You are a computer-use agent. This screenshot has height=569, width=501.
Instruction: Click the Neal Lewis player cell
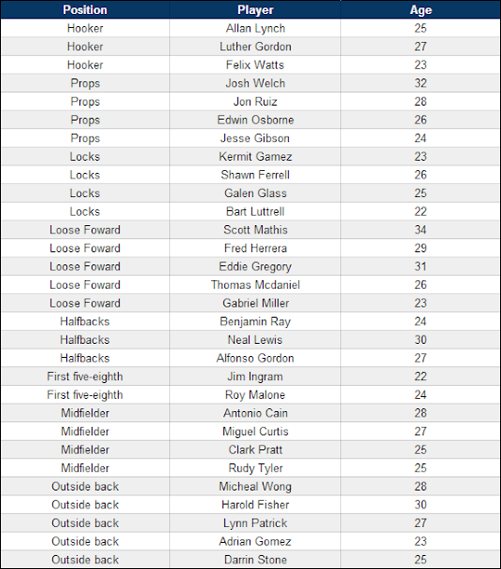(255, 340)
